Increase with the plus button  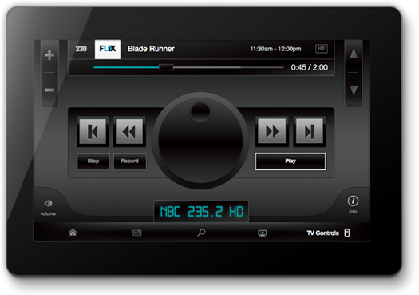49,55
